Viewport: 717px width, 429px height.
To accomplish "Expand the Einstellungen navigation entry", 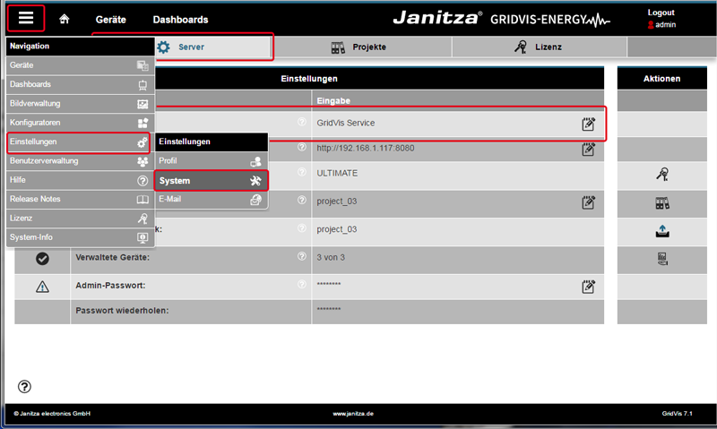I will pyautogui.click(x=79, y=142).
